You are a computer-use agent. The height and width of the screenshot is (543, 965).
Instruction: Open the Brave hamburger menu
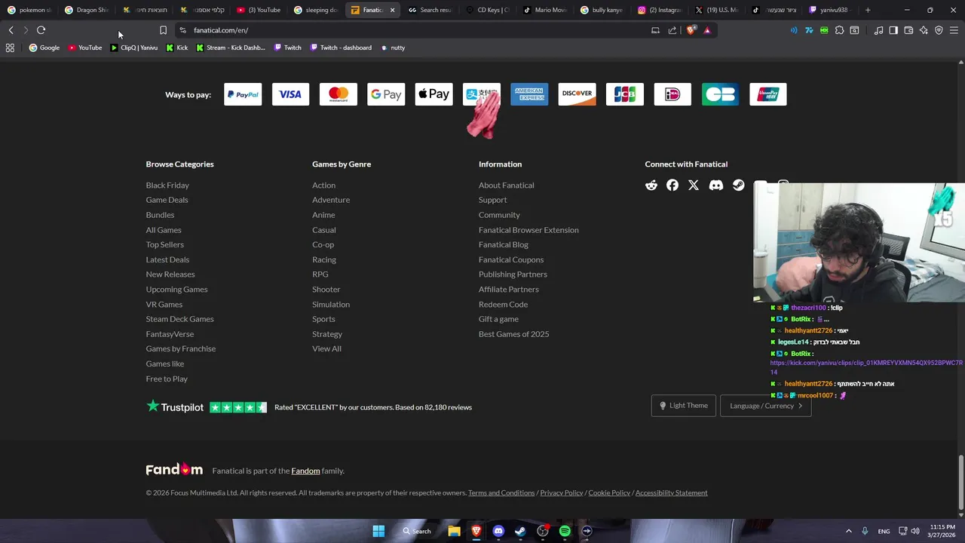point(954,30)
